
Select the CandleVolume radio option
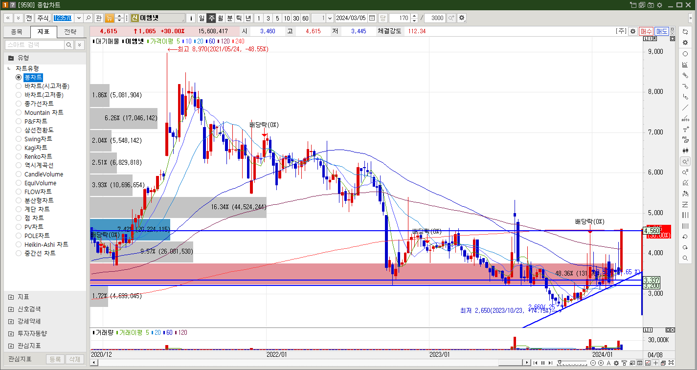click(x=19, y=174)
